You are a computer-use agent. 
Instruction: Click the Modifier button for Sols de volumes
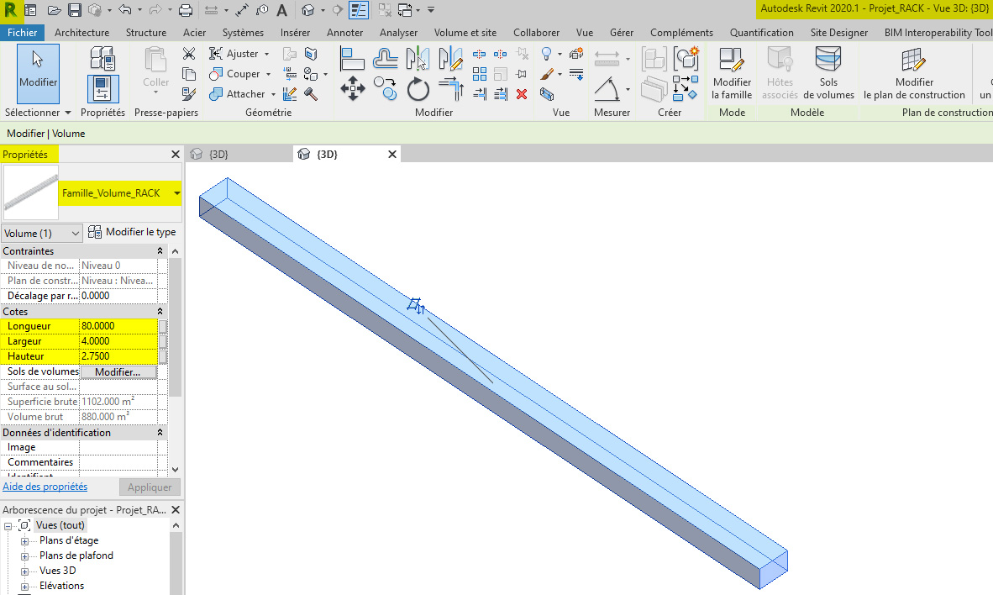118,371
